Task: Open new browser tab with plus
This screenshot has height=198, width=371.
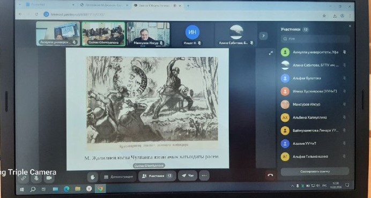Action: tap(188, 6)
